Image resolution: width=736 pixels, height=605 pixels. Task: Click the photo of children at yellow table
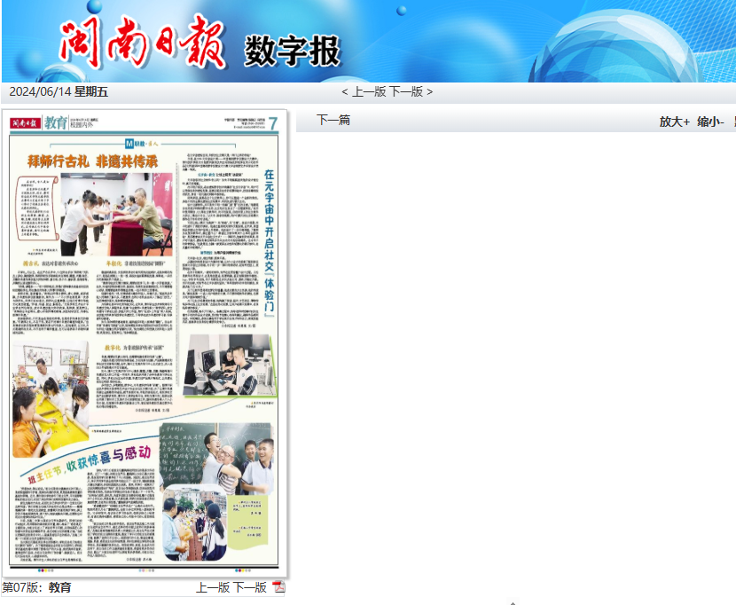click(51, 399)
